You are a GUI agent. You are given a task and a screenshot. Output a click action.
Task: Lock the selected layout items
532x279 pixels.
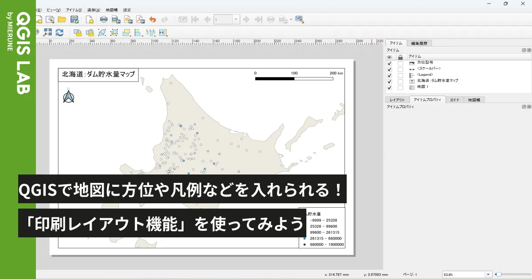pyautogui.click(x=77, y=32)
